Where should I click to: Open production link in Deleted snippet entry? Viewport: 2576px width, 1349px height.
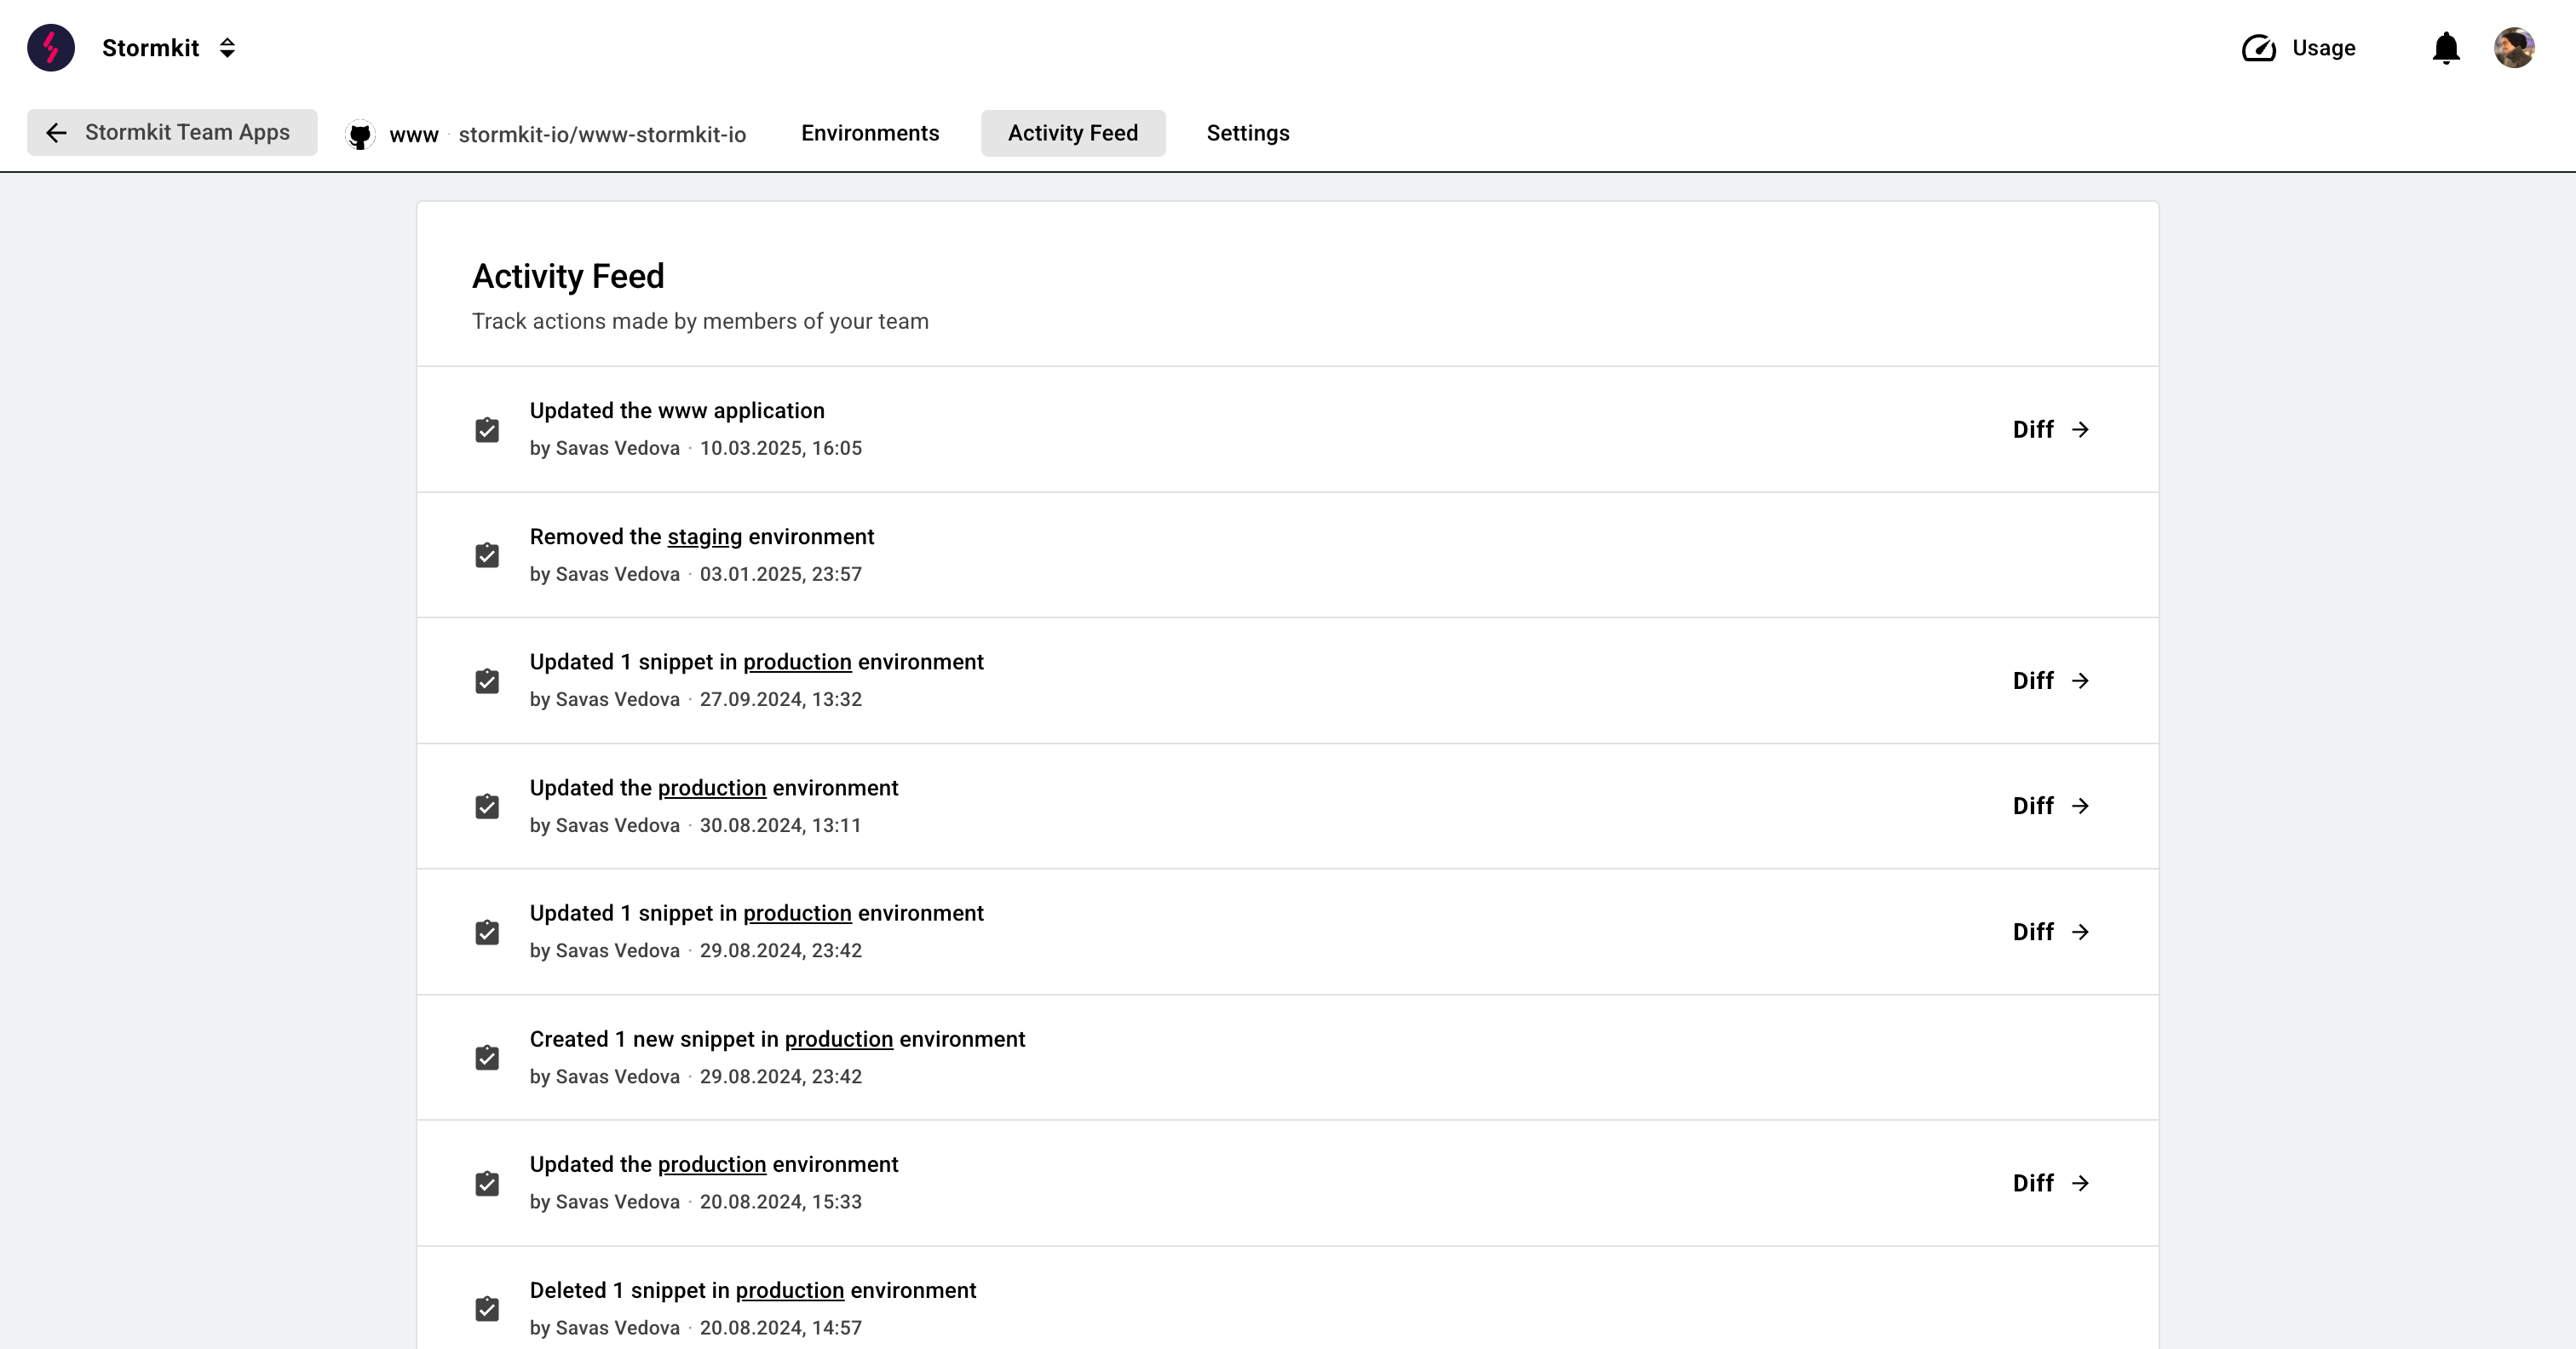[790, 1290]
